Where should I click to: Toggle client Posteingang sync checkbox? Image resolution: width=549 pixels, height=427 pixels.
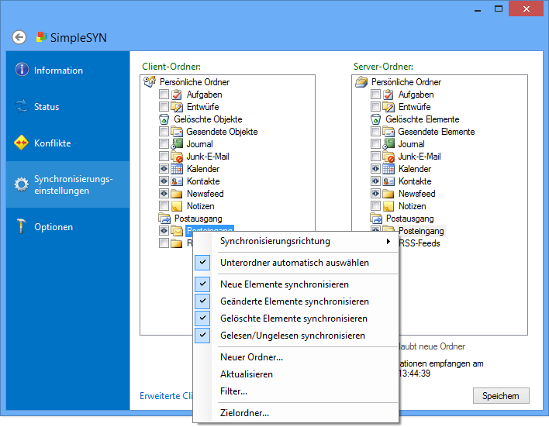(164, 231)
